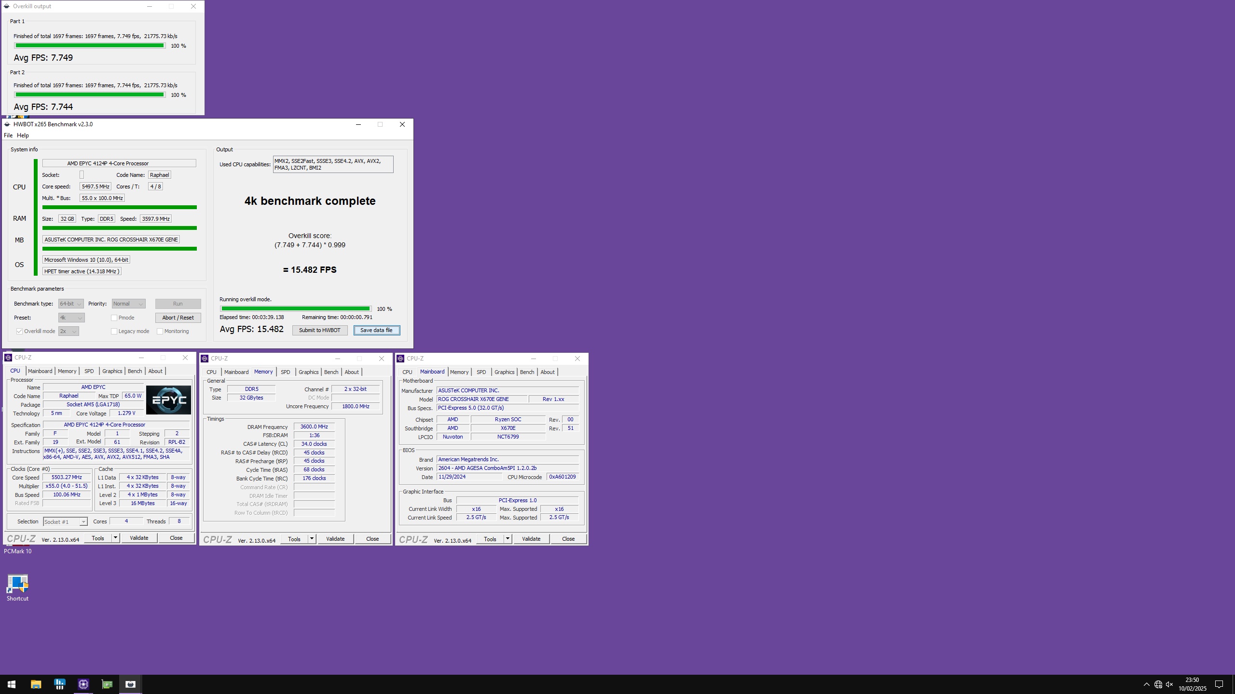Click Validate in first CPU-Z window

139,538
